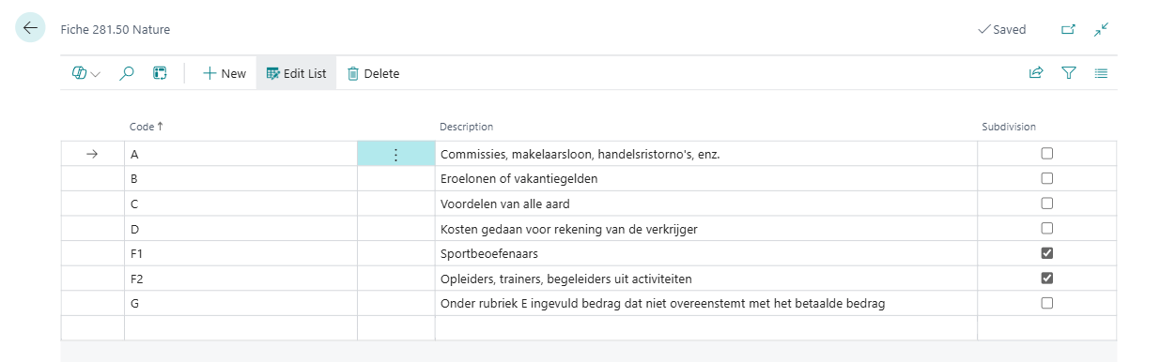Open the list view options icon
The image size is (1176, 362).
click(1101, 73)
